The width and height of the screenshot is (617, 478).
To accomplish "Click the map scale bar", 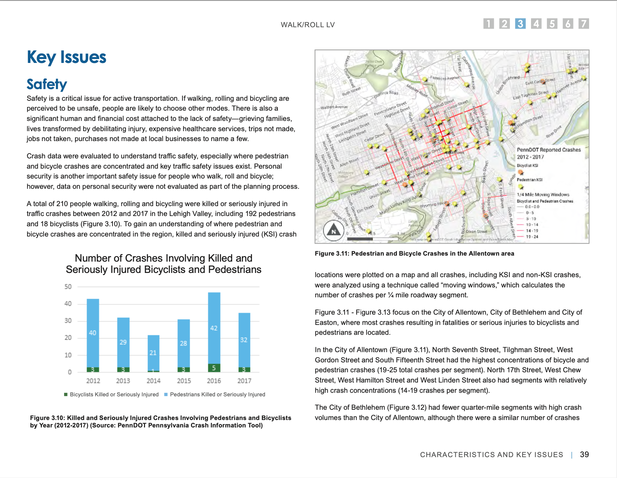I will click(373, 239).
